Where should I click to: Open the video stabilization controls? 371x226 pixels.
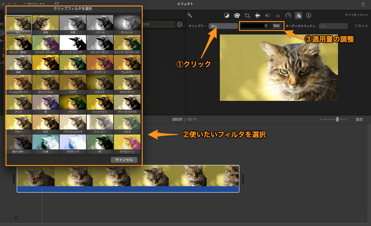[x=258, y=15]
